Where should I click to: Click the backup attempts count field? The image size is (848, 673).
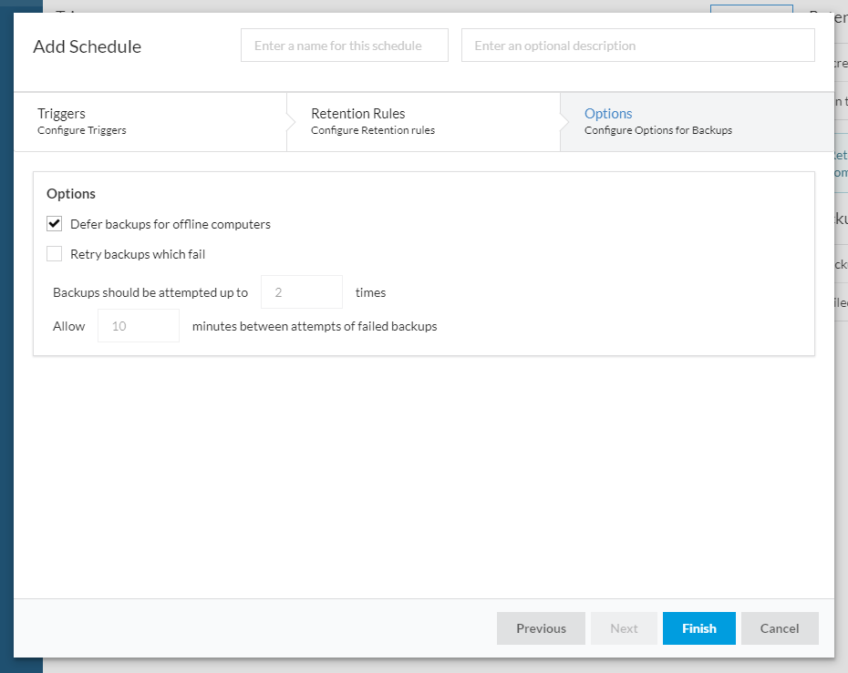302,292
